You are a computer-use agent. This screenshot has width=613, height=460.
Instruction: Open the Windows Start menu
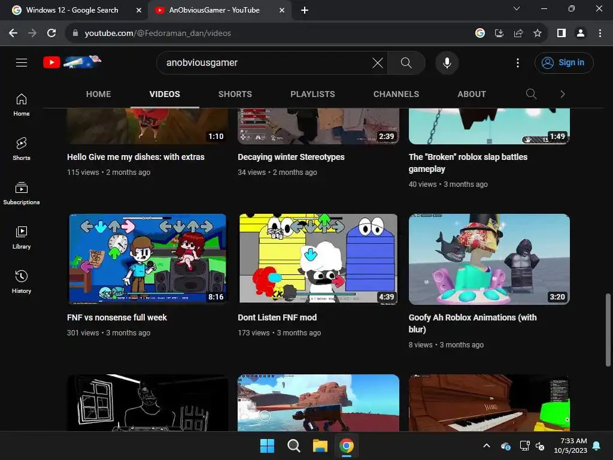268,446
